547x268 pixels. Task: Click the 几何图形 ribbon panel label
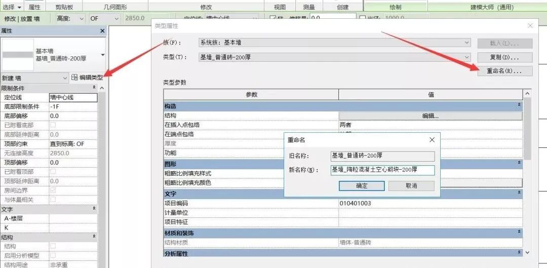pyautogui.click(x=115, y=7)
